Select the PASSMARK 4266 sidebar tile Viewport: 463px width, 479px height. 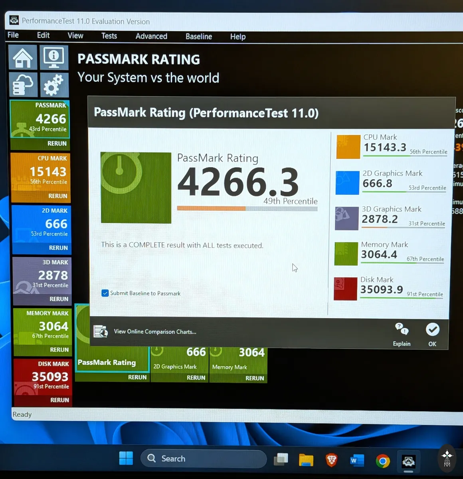pos(40,120)
